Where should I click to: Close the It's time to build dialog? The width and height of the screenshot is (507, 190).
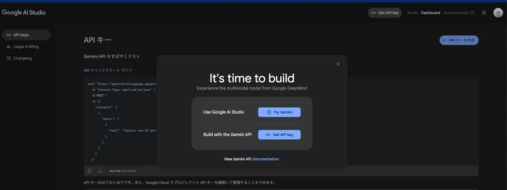338,64
